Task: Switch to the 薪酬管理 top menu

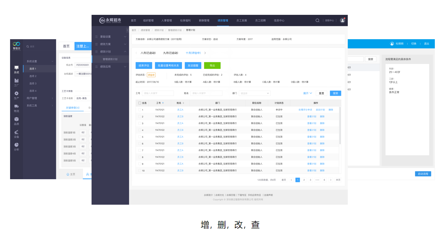Action: tap(204, 20)
